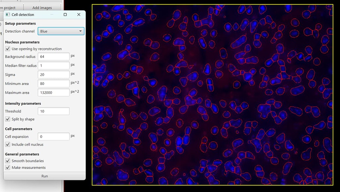Screen dimensions: 340x192
Task: Uncheck Split by shape
Action: 7,119
